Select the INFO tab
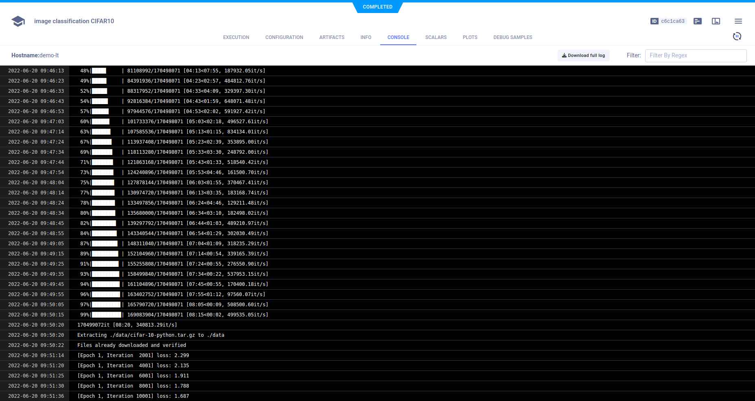Image resolution: width=755 pixels, height=401 pixels. 365,37
